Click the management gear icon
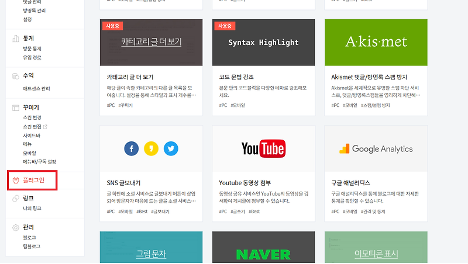Screen dimensions: 468x264 click(16, 228)
